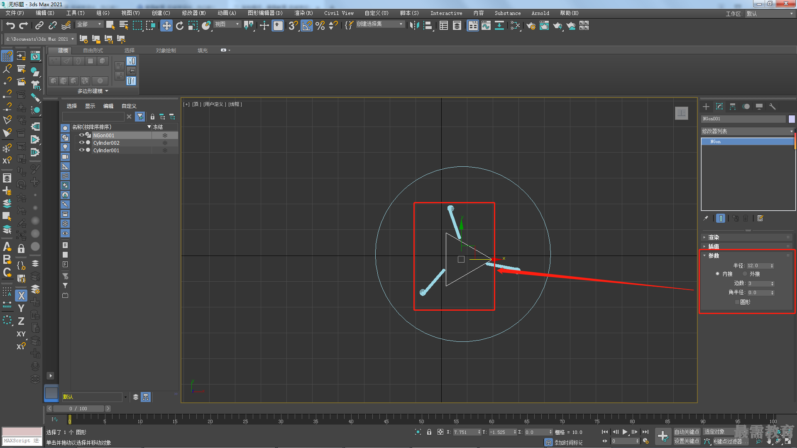
Task: Toggle Show End Result in modifier stack
Action: 721,218
